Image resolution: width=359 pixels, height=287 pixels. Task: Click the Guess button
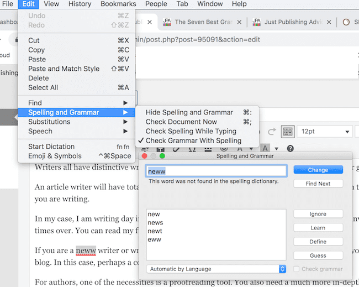click(x=318, y=255)
